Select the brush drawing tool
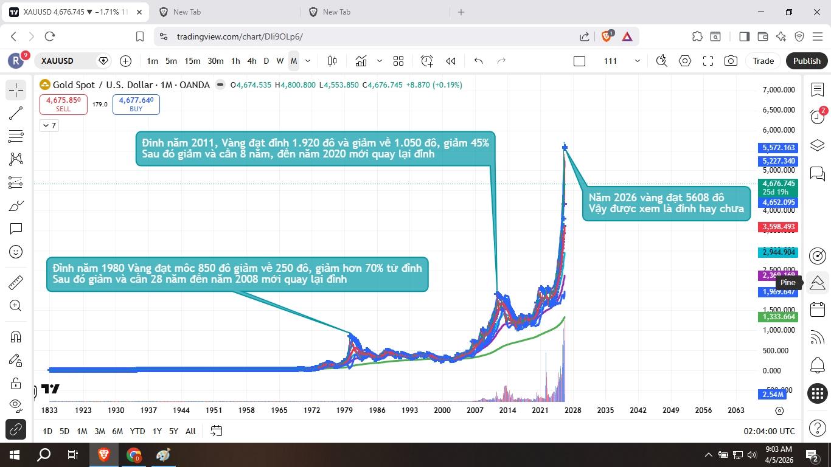The width and height of the screenshot is (831, 467). coord(16,206)
